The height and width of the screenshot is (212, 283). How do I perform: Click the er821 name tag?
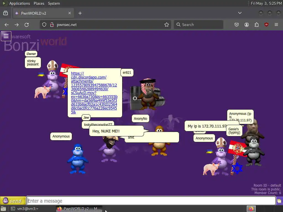pyautogui.click(x=127, y=73)
